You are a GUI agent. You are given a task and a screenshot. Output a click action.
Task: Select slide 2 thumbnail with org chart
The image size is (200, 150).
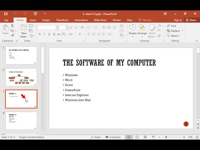pos(21,77)
